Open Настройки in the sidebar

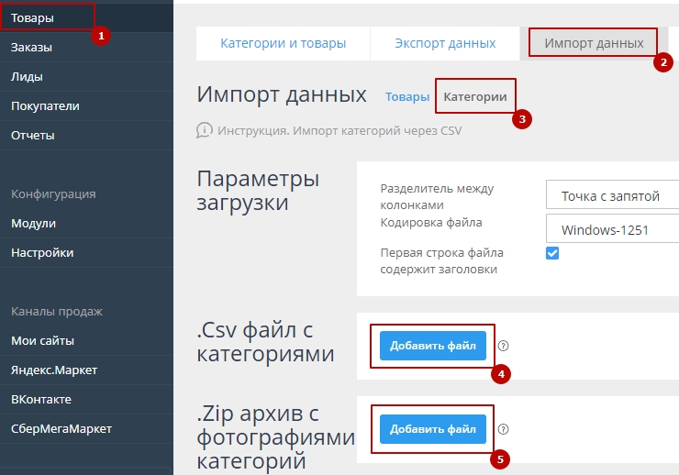pos(42,252)
